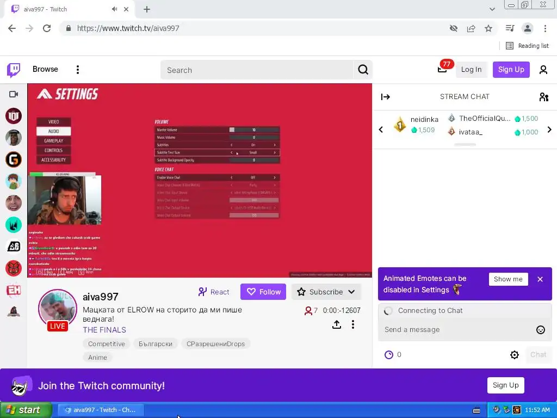
Task: Open the emote picker smiley
Action: click(x=540, y=330)
